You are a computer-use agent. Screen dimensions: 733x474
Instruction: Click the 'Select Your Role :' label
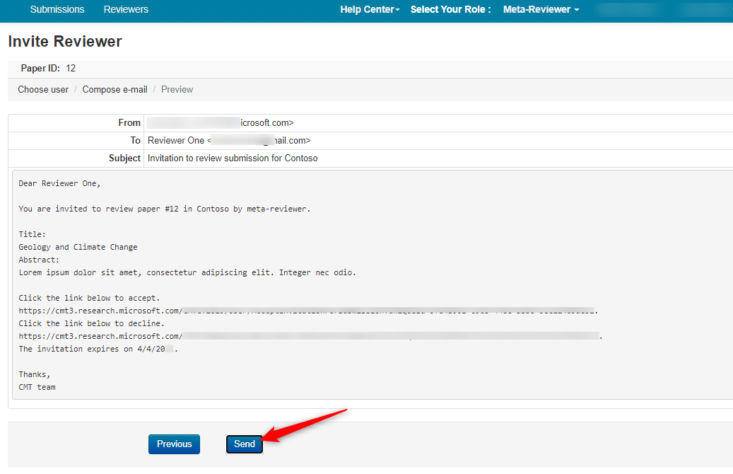[451, 9]
